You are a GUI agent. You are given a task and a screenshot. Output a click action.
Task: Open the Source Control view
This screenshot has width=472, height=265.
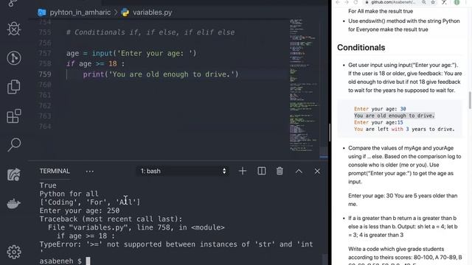point(13,3)
